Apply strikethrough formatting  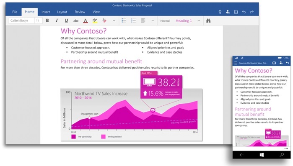click(76, 20)
